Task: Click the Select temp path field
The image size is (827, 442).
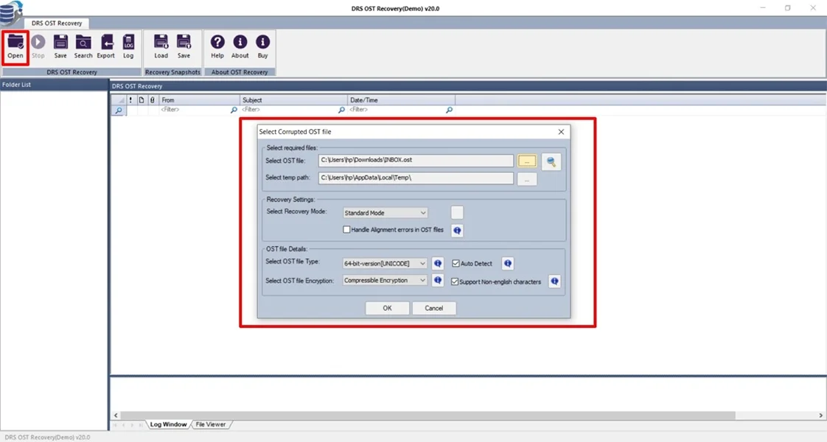Action: pyautogui.click(x=416, y=178)
